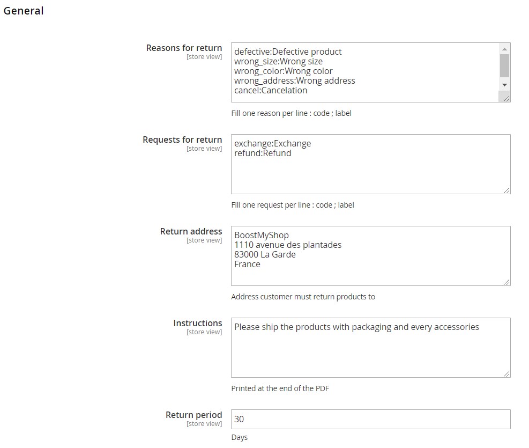Image resolution: width=529 pixels, height=448 pixels.
Task: Click the resize grip of Reasons for return box
Action: point(506,98)
